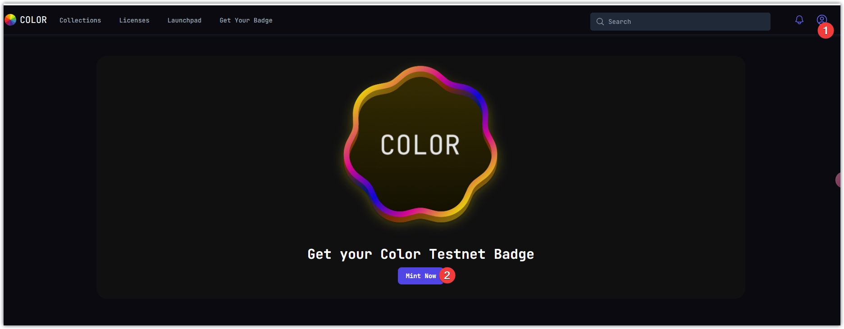Click the red number 2 annotation marker
Image resolution: width=844 pixels, height=329 pixels.
[x=447, y=275]
